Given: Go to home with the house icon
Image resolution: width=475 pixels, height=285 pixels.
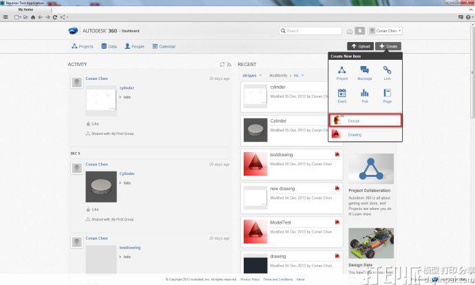Looking at the screenshot, I should (x=33, y=17).
